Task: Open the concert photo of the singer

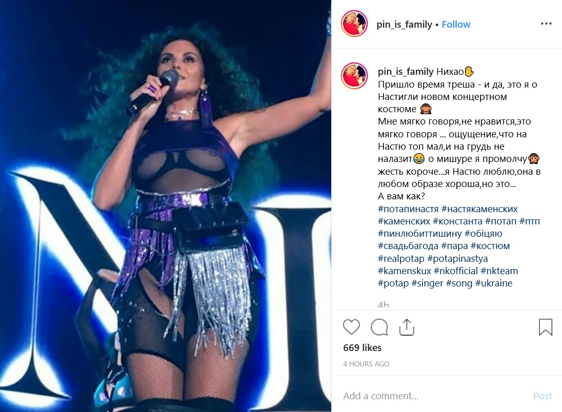Action: [166, 206]
